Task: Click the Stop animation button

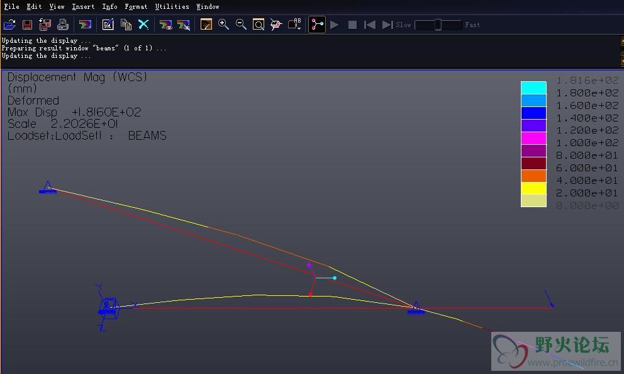Action: 352,25
